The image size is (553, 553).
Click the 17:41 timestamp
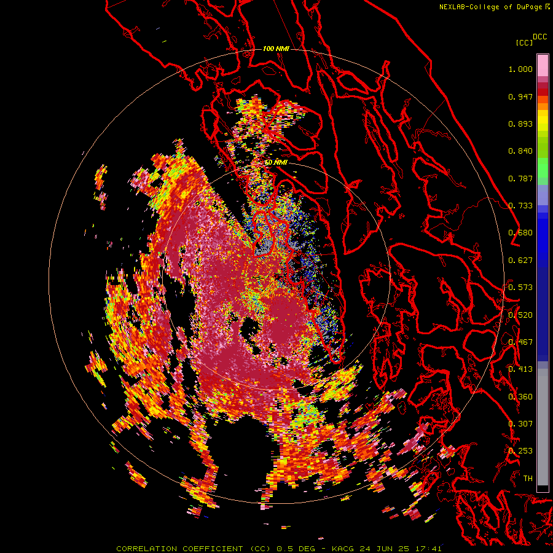(x=428, y=549)
